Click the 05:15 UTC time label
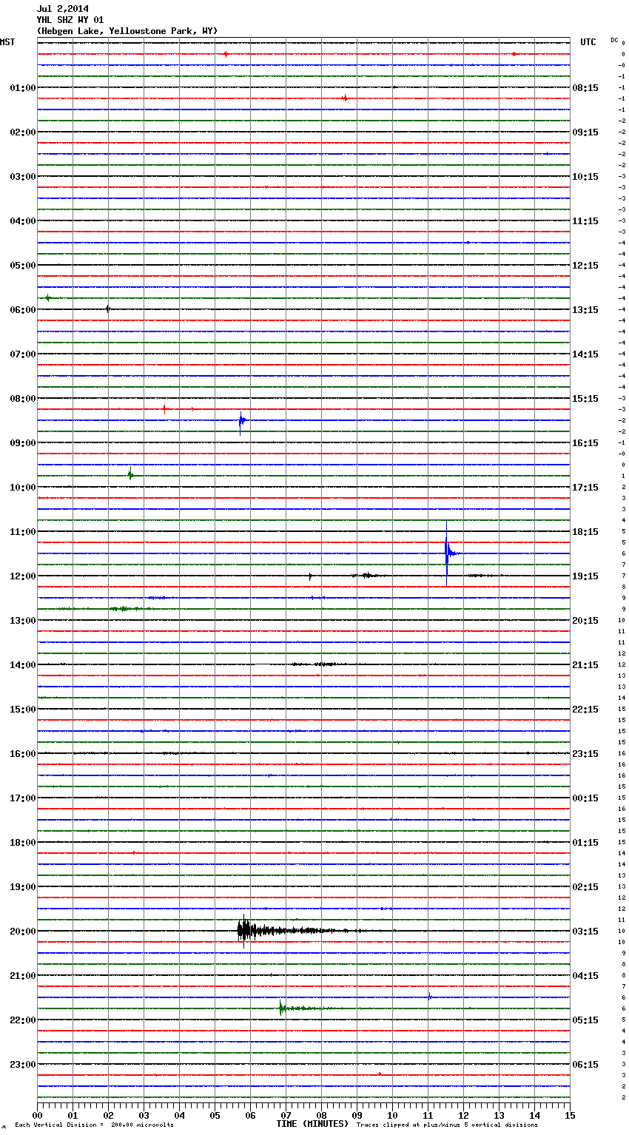The height and width of the screenshot is (1135, 629). (585, 1020)
